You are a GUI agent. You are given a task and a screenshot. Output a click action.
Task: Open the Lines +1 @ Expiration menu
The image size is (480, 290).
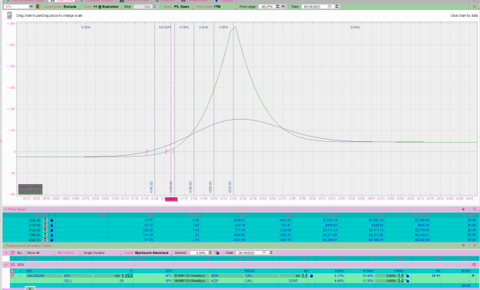coord(101,6)
